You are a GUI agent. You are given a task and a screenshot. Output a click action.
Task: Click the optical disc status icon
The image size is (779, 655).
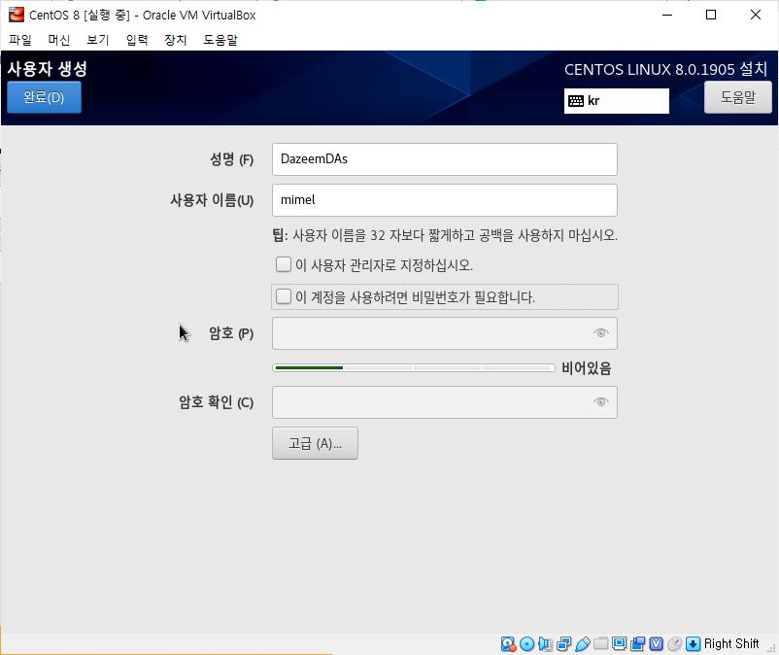(x=526, y=643)
